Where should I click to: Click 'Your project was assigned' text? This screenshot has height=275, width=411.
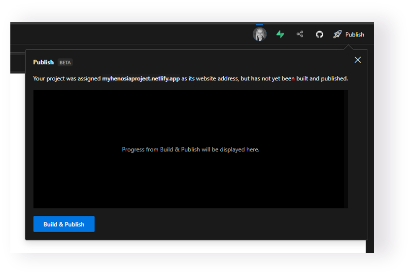click(67, 78)
